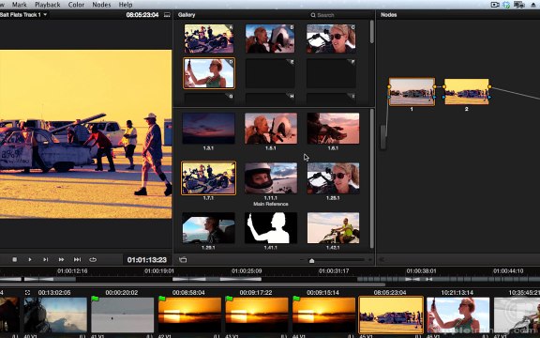Open the Nodes menu
This screenshot has width=540, height=338.
pos(101,5)
